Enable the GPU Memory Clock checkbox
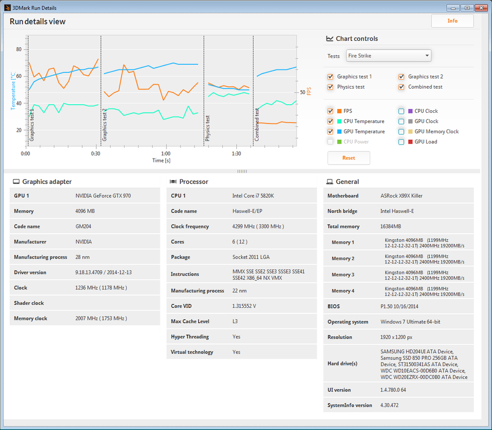This screenshot has height=430, width=492. (401, 132)
